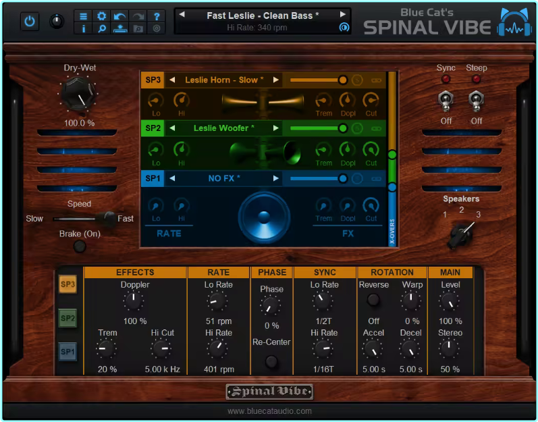
Task: Click the blue SP1 speaker cone graphic
Action: tap(264, 218)
